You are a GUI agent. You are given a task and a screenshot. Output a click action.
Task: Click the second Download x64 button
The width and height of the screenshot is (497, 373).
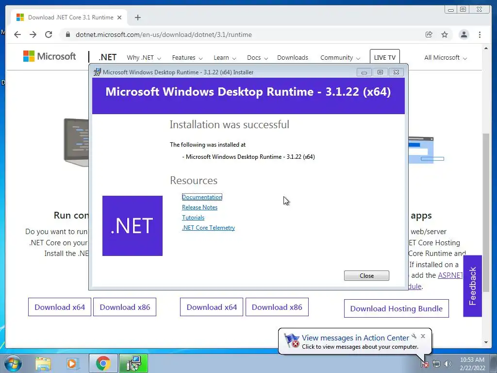[x=212, y=307]
